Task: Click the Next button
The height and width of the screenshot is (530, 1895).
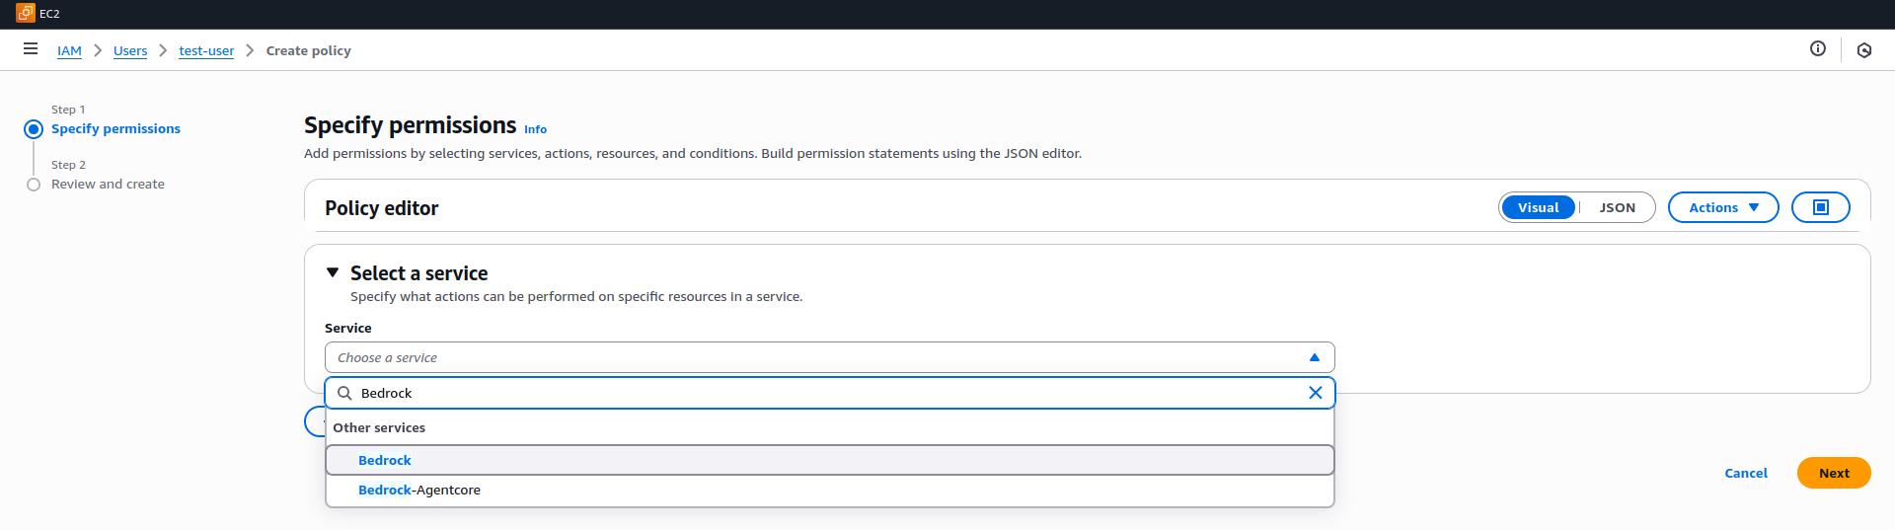Action: (1833, 473)
